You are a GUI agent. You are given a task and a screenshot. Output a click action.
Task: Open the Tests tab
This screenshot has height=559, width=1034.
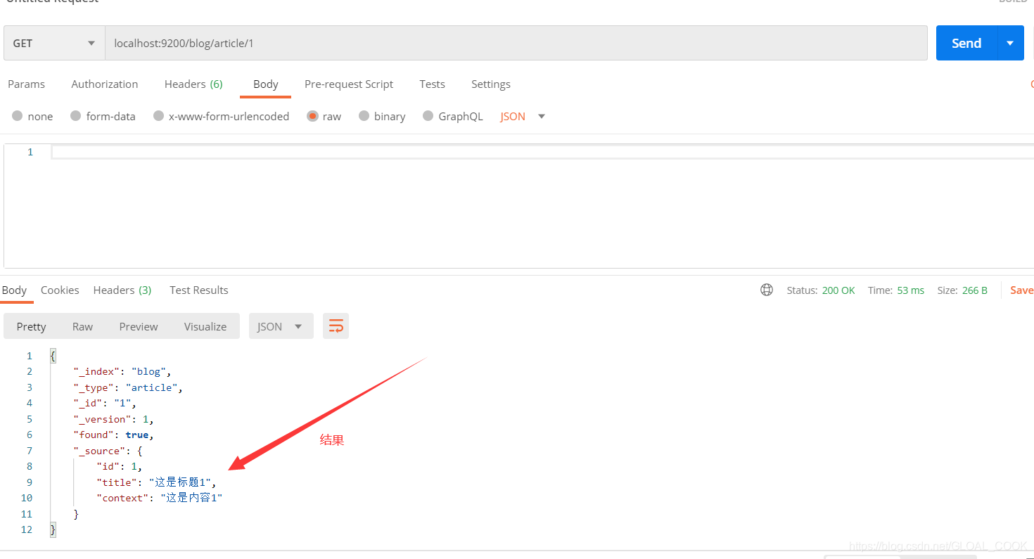(432, 84)
